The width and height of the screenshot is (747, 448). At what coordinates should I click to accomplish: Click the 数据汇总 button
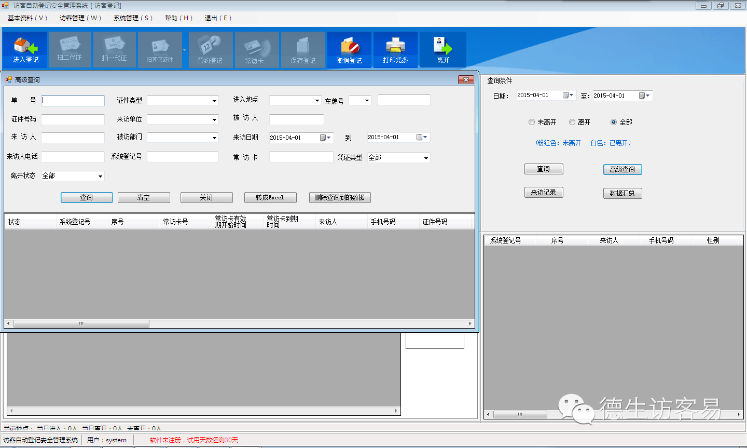(x=622, y=193)
